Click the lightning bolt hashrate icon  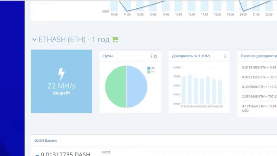point(61,74)
